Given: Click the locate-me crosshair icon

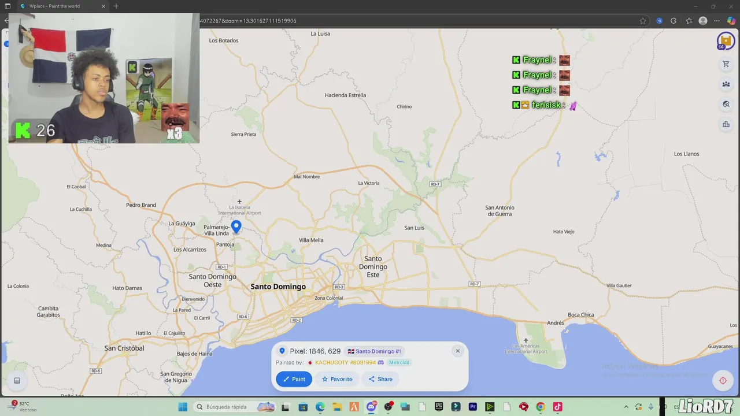Looking at the screenshot, I should (723, 380).
